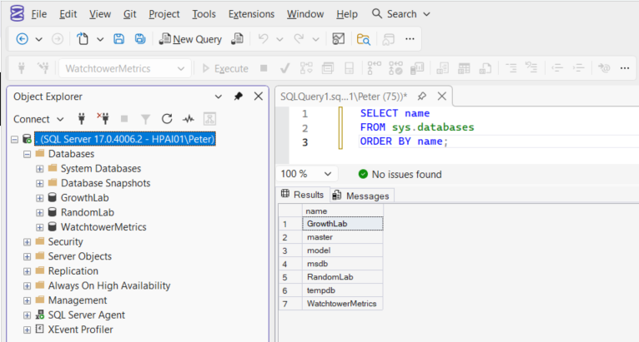Click Connect Object Explorer plug icon

pyautogui.click(x=82, y=119)
